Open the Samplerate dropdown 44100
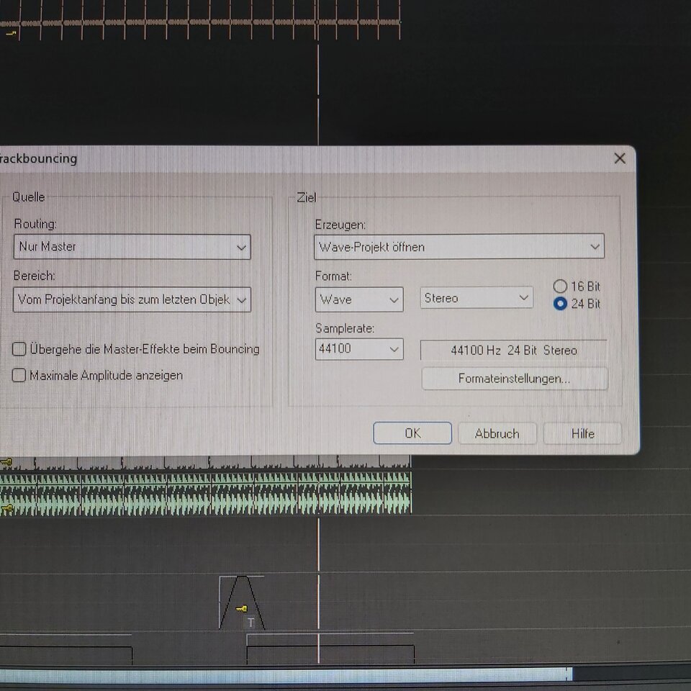This screenshot has height=691, width=691. [358, 349]
